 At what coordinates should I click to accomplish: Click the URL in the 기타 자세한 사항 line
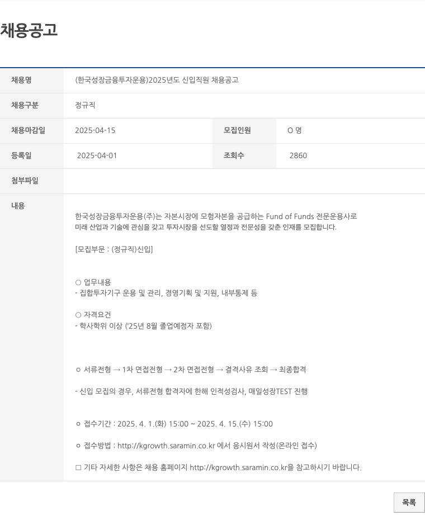238,467
